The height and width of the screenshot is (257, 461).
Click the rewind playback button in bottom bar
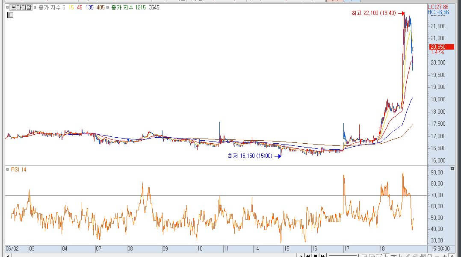308,256
